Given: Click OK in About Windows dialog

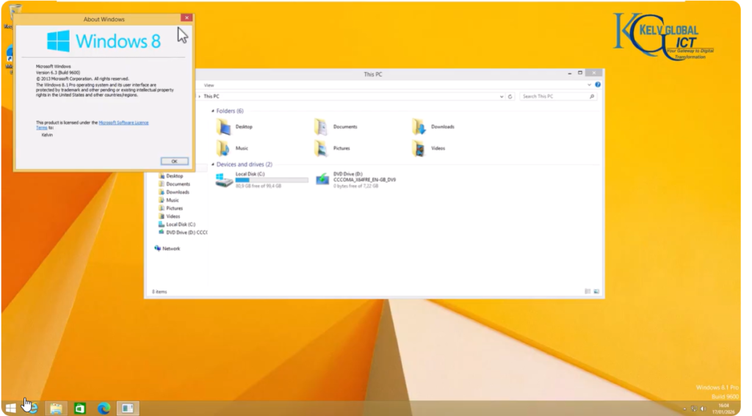Looking at the screenshot, I should (175, 161).
